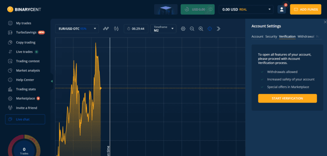Click 'Increased safety of your account' text
327x156 pixels.
tap(291, 79)
